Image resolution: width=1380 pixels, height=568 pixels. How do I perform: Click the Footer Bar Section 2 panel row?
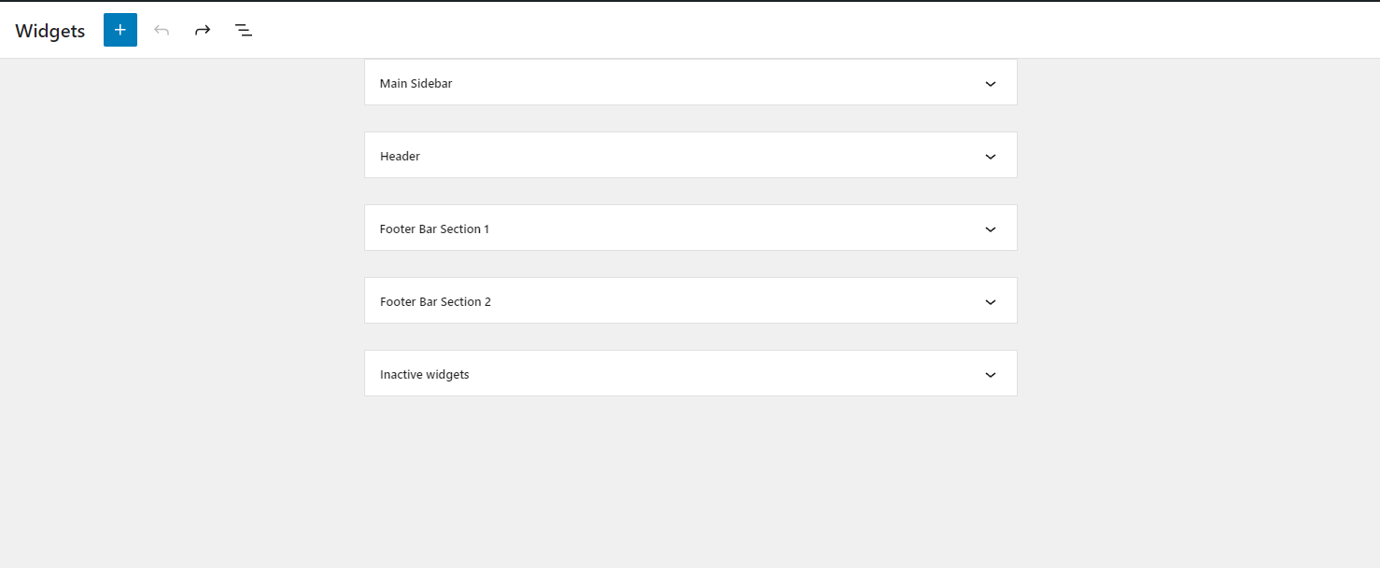pos(691,301)
